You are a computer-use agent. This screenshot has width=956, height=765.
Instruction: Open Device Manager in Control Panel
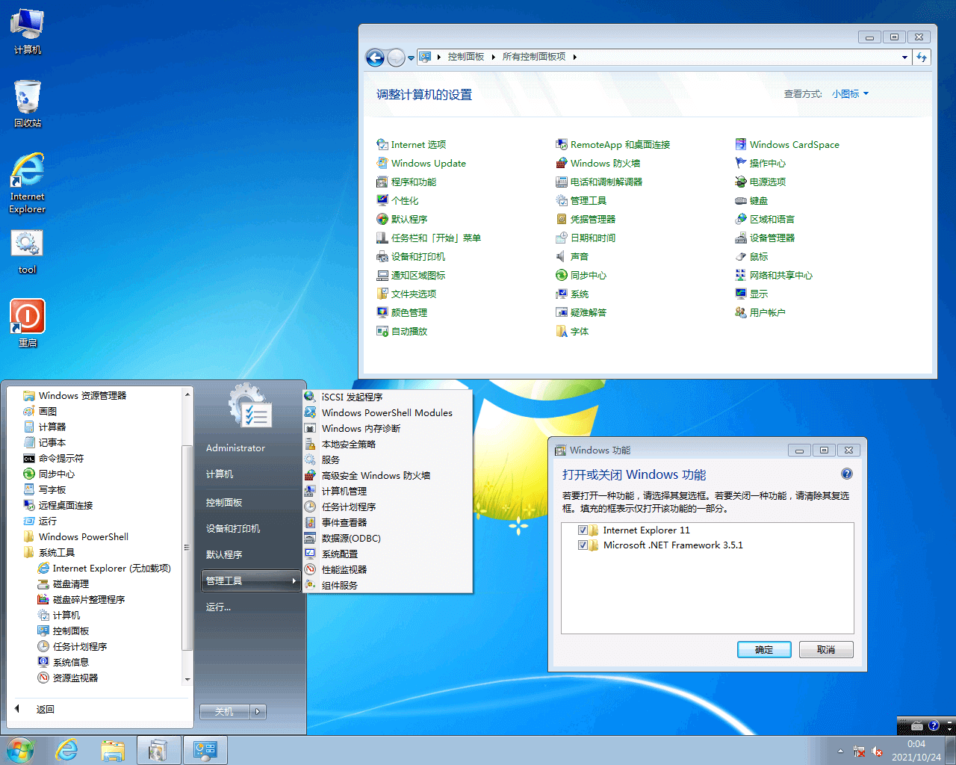coord(772,238)
